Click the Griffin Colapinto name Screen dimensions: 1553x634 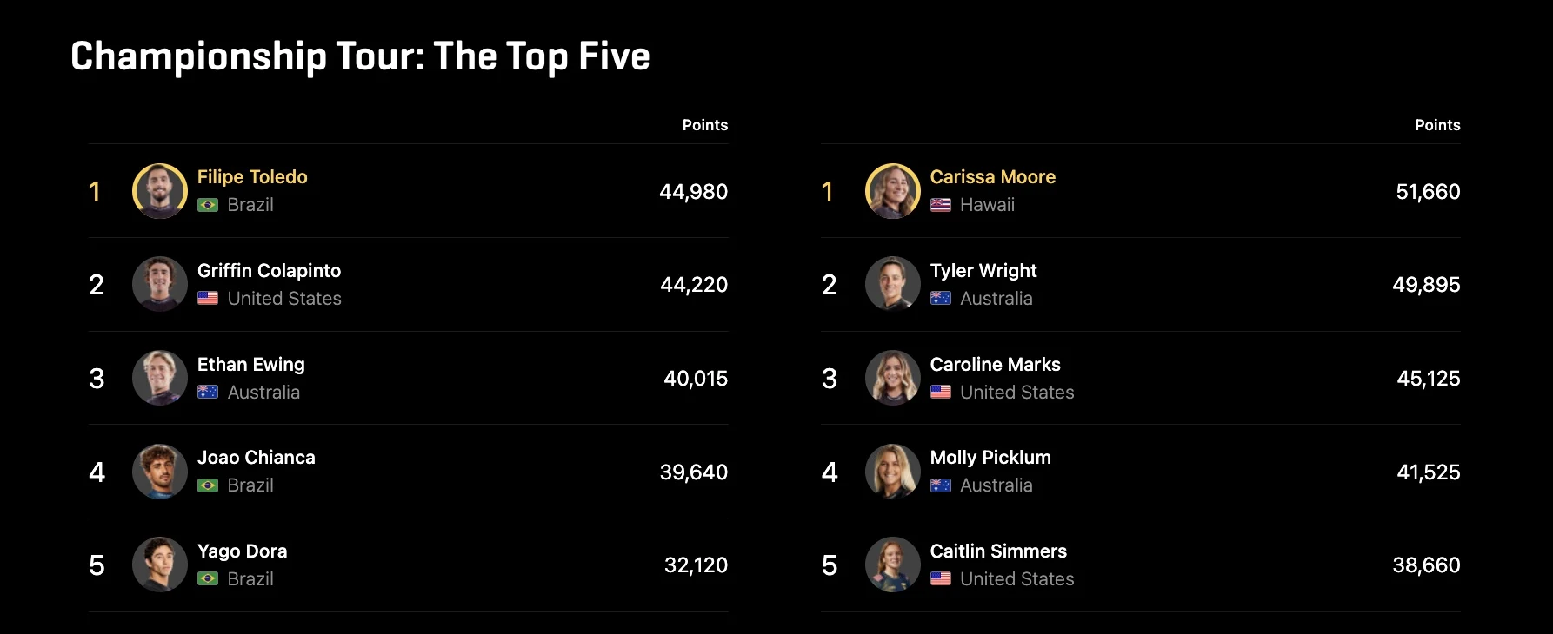(x=269, y=271)
